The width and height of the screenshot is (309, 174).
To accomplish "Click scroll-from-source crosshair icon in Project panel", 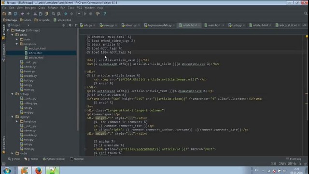I will click(x=63, y=25).
